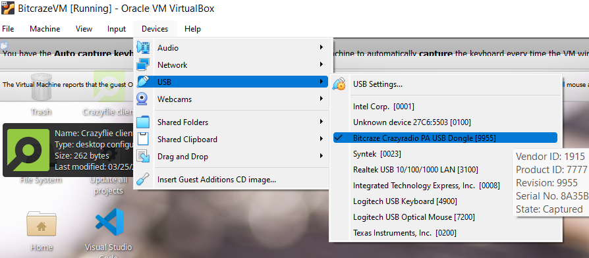This screenshot has width=589, height=258.
Task: Choose the Shared Folders menu entry
Action: click(x=233, y=122)
